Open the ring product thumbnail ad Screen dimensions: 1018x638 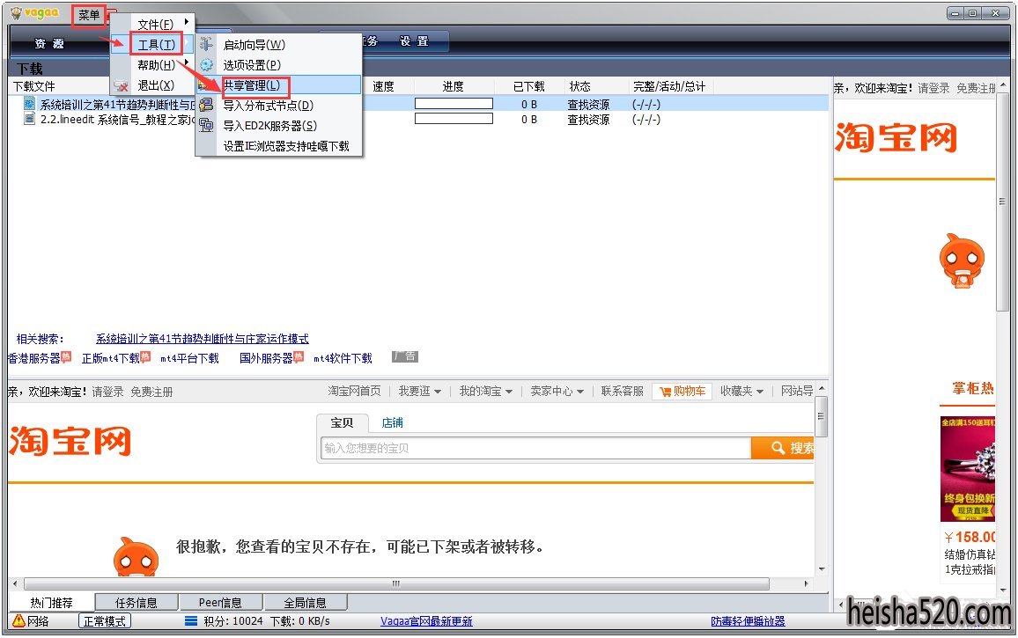click(967, 469)
